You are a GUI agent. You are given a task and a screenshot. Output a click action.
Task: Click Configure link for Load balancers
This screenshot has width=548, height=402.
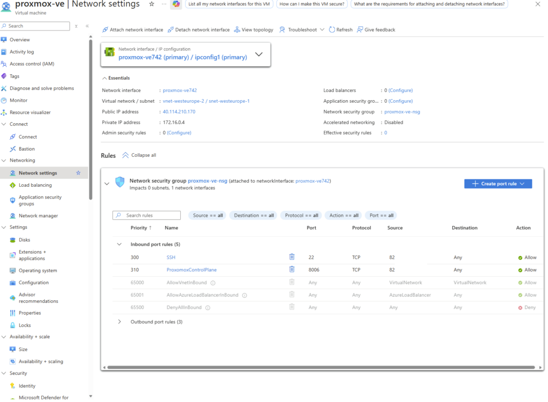point(400,90)
